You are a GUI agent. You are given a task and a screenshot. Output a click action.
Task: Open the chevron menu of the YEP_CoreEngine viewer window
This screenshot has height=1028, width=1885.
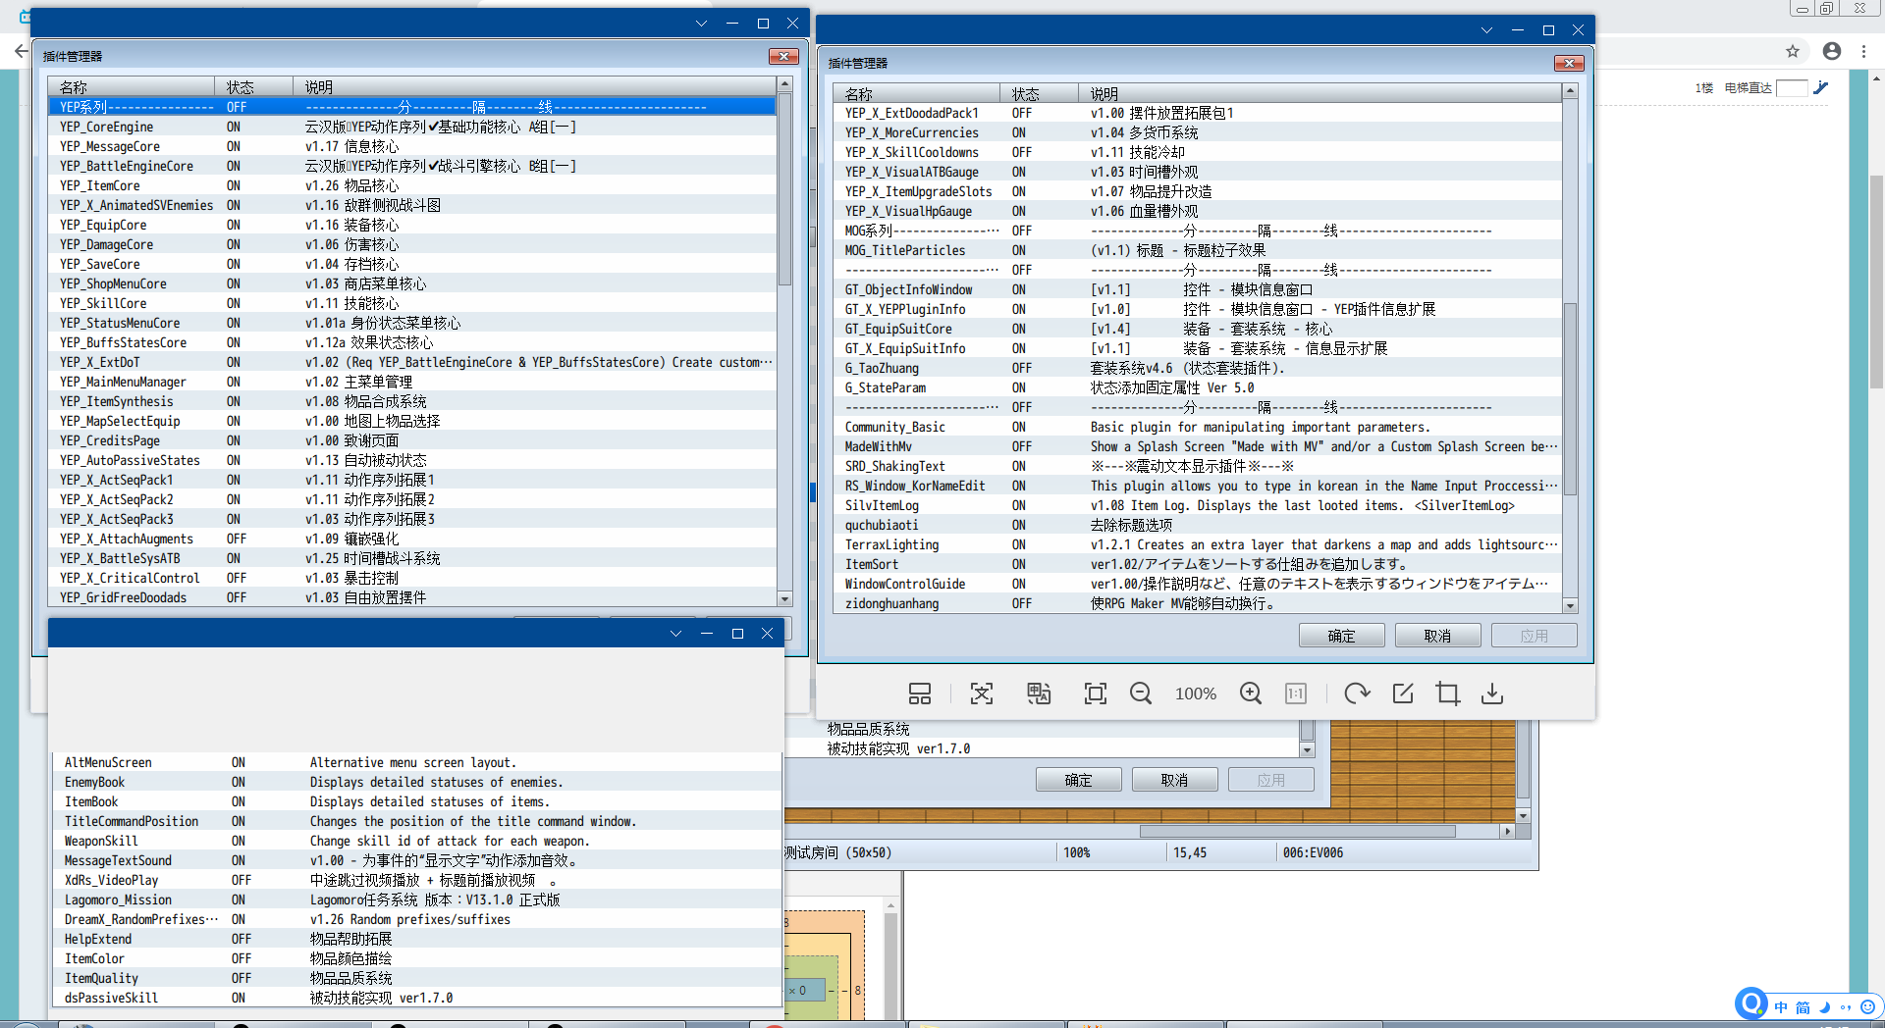[x=701, y=24]
